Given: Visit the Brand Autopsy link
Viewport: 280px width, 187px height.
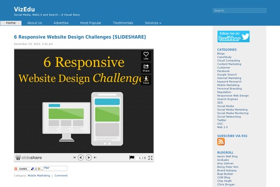Looking at the screenshot, I should [x=227, y=170].
